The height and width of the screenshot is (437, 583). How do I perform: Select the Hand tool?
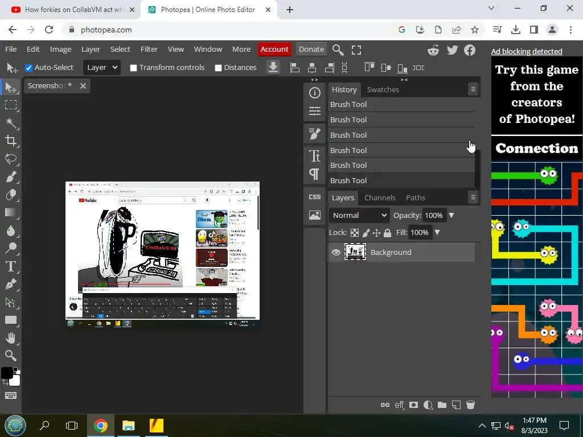11,338
